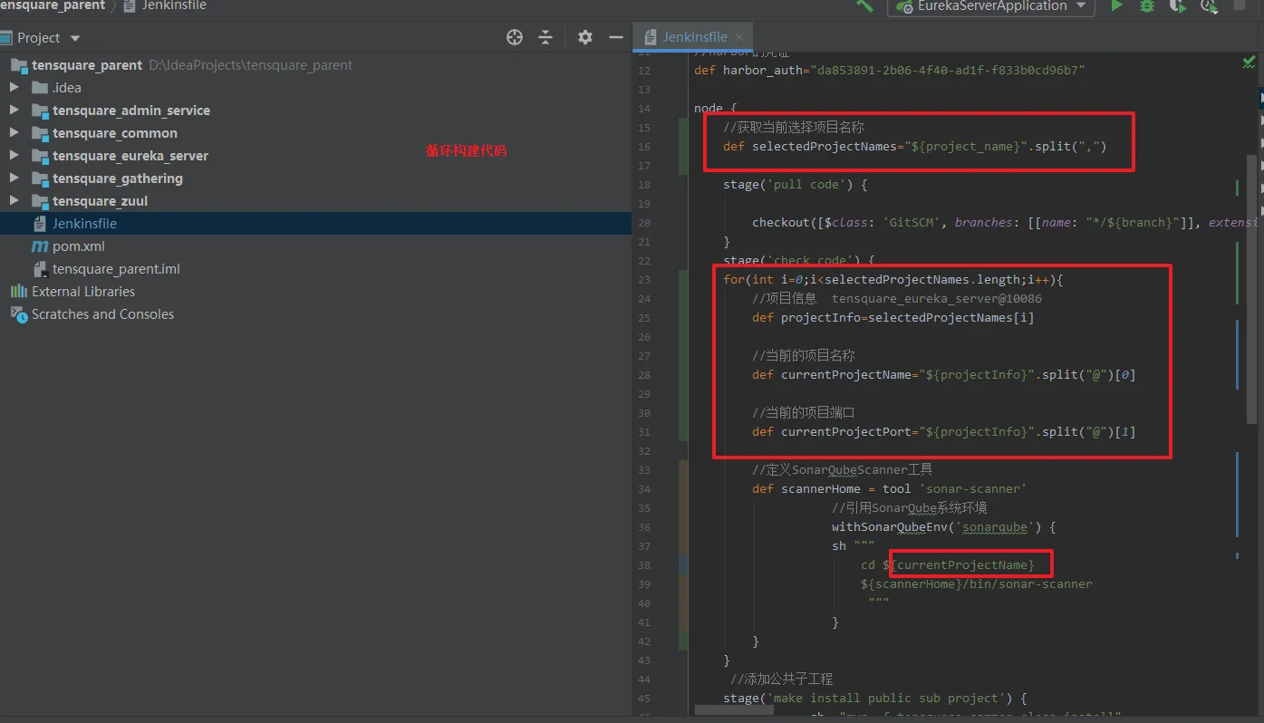1264x723 pixels.
Task: Expand the tensquare_admin_service module arrow
Action: 14,111
